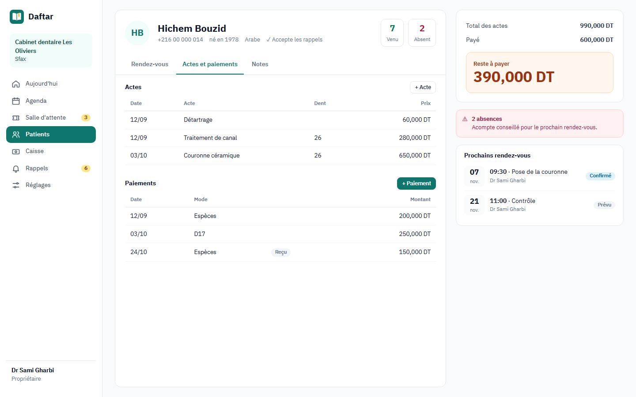Open Caisse in the sidebar
This screenshot has width=636, height=397.
[51, 151]
